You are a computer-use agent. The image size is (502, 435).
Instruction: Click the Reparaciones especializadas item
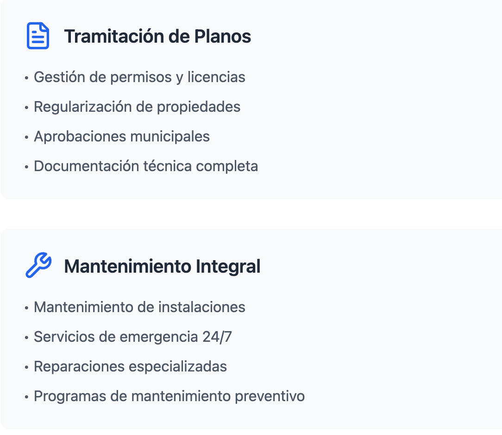[x=130, y=366]
